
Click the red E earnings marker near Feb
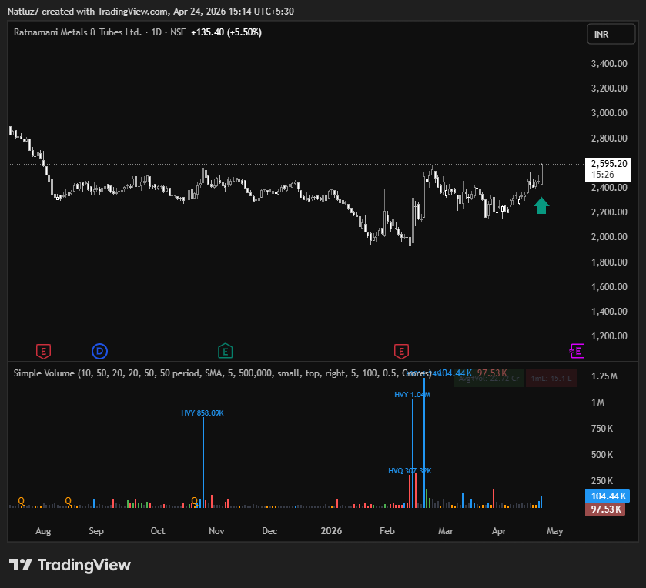pyautogui.click(x=401, y=351)
